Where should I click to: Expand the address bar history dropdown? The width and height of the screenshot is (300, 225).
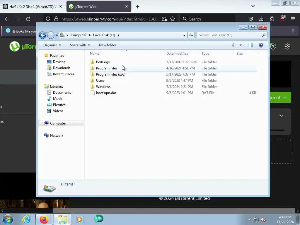click(x=184, y=35)
